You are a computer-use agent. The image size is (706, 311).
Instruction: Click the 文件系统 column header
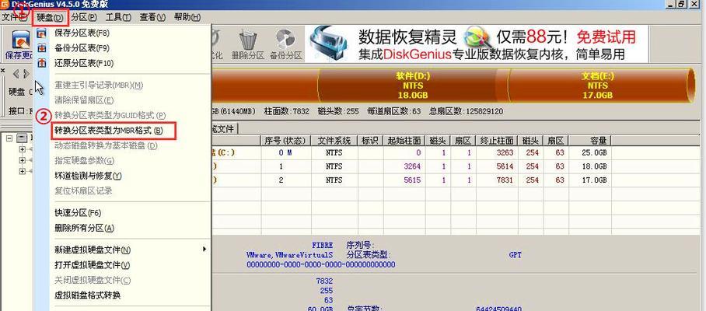[334, 141]
